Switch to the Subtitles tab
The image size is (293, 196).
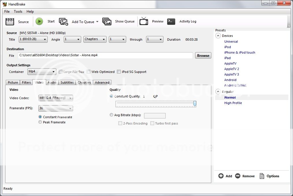click(67, 82)
